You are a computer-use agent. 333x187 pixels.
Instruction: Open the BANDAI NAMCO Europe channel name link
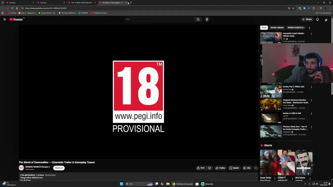tap(36, 167)
